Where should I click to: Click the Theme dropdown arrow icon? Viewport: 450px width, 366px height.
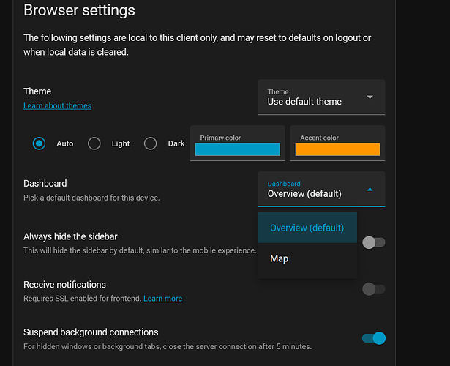click(x=370, y=97)
